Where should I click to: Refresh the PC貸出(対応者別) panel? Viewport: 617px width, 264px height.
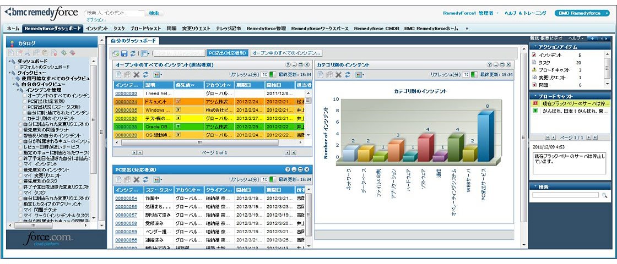(145, 179)
